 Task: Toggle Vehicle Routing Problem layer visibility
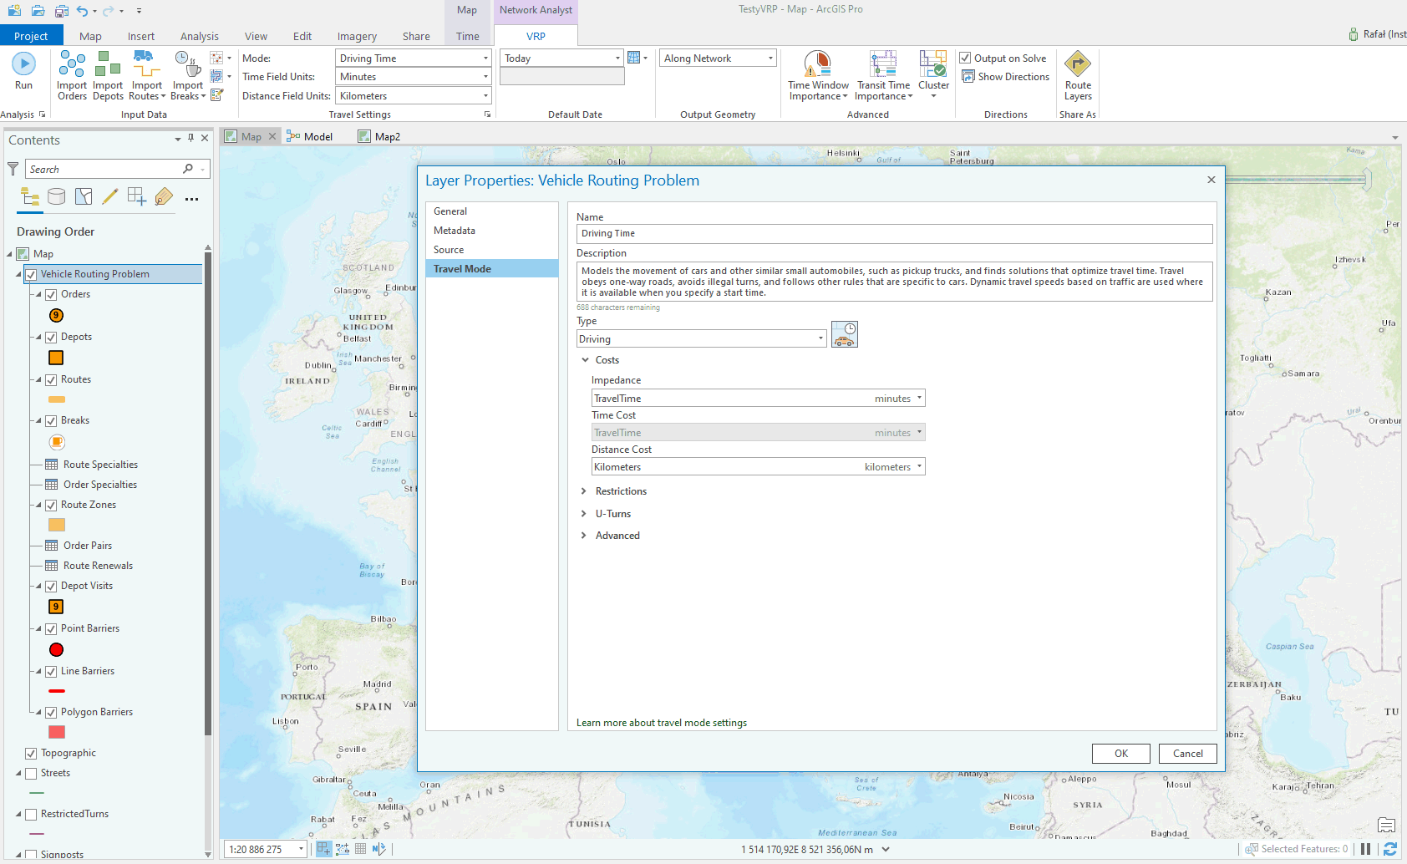pos(31,274)
